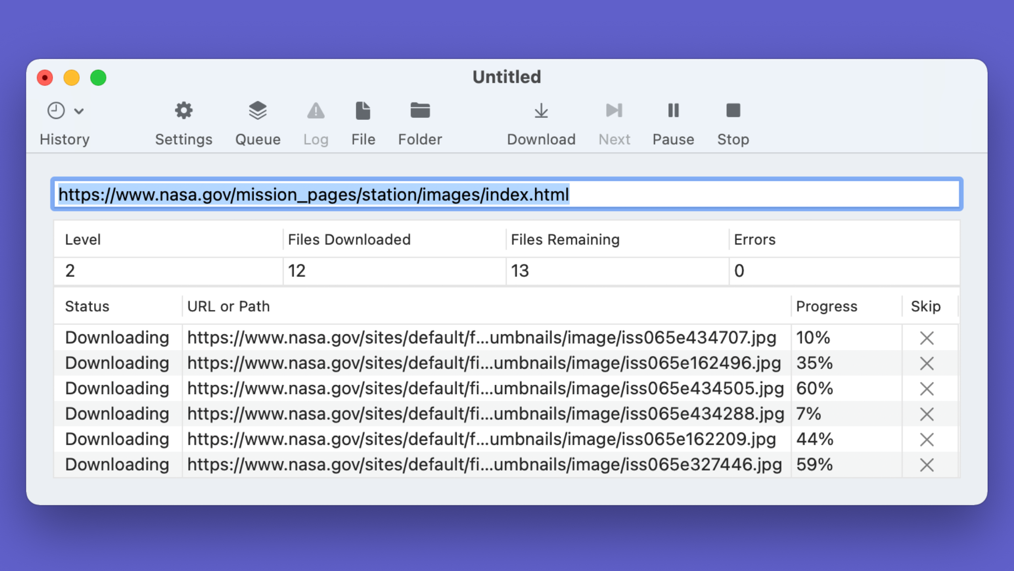The image size is (1014, 571).
Task: Skip download of iss065e434707.jpg
Action: tap(926, 338)
